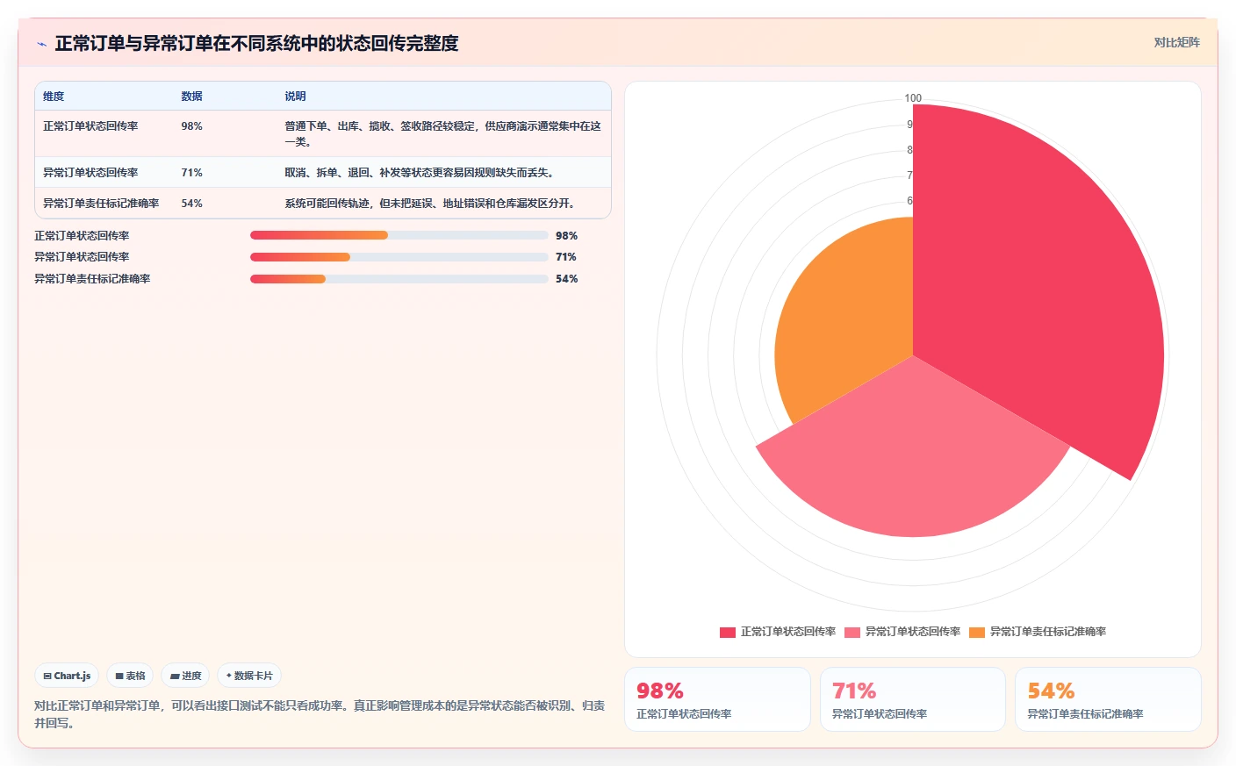Click the 71% value in the table
Screen dimensions: 1236x766
(x=191, y=173)
